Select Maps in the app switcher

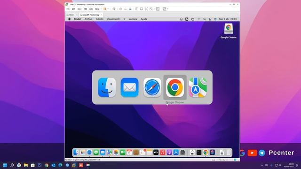198,87
